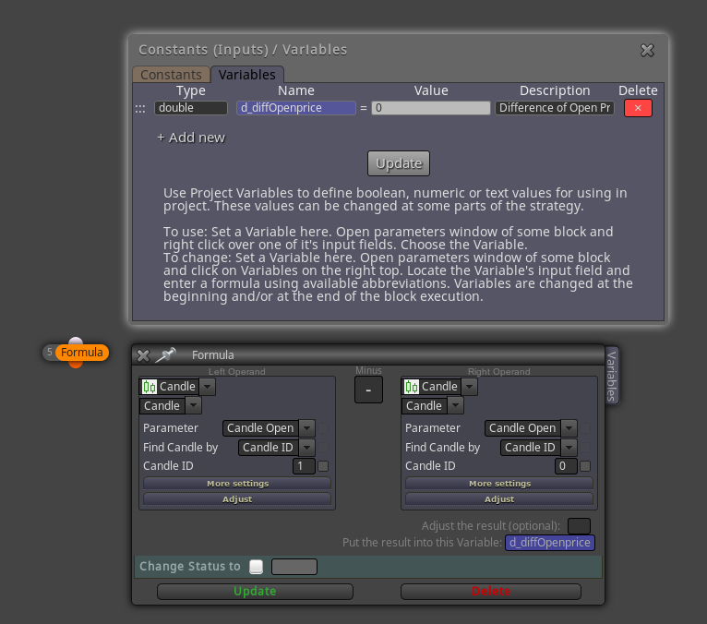This screenshot has height=624, width=707.
Task: Click the variable Value field showing 0
Action: tap(431, 108)
